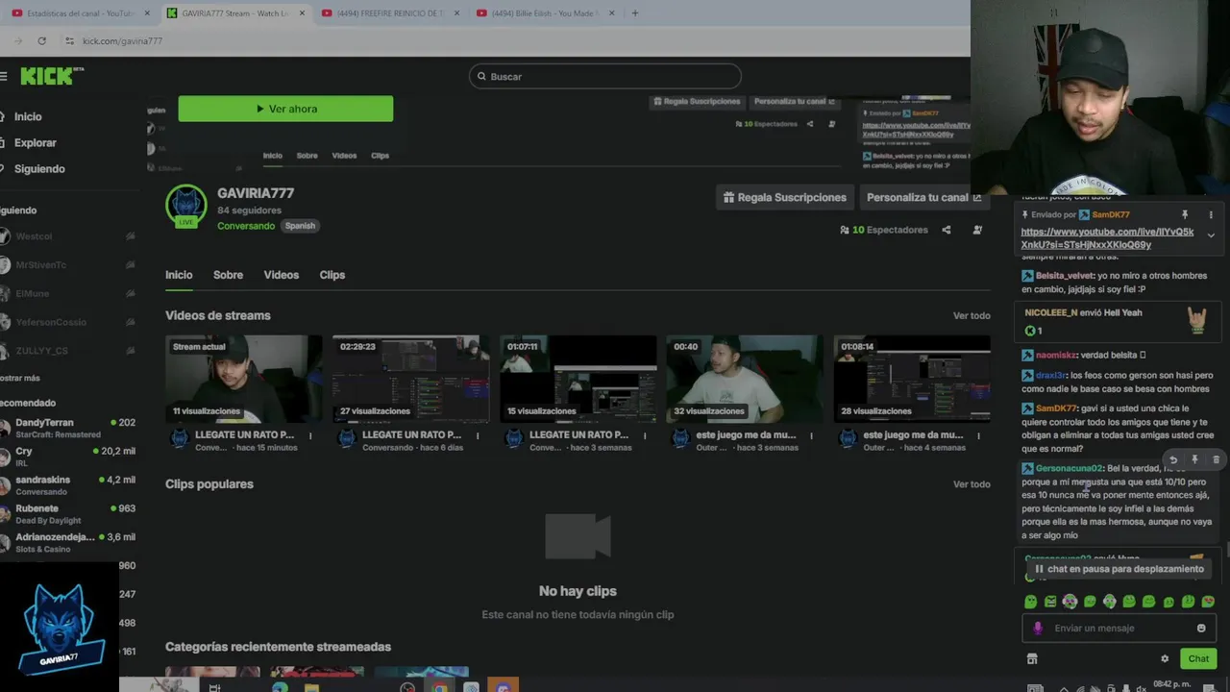This screenshot has height=692, width=1230.
Task: Switch to the Billie Eilish browser tab
Action: coord(543,13)
